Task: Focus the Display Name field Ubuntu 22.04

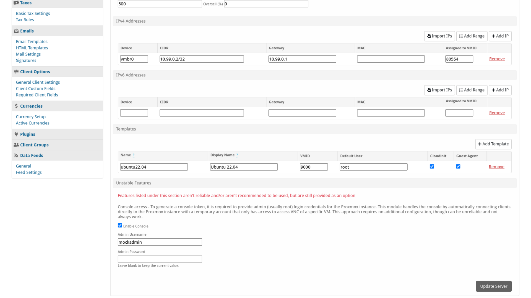Action: (244, 167)
